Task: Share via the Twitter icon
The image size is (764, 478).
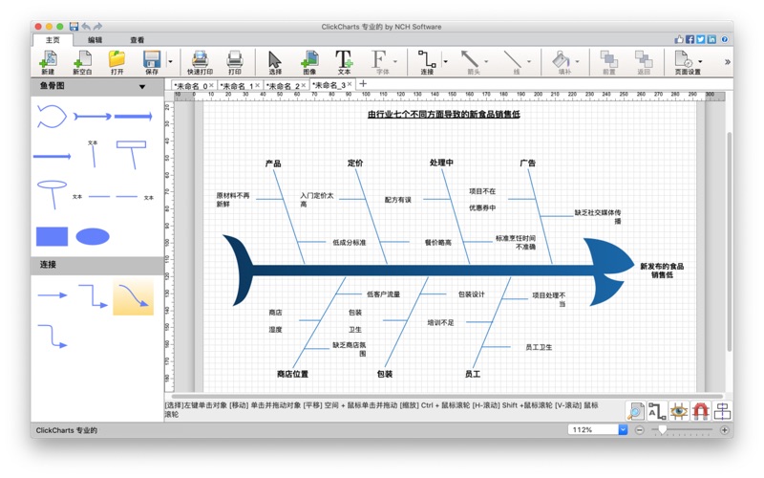Action: [x=701, y=39]
